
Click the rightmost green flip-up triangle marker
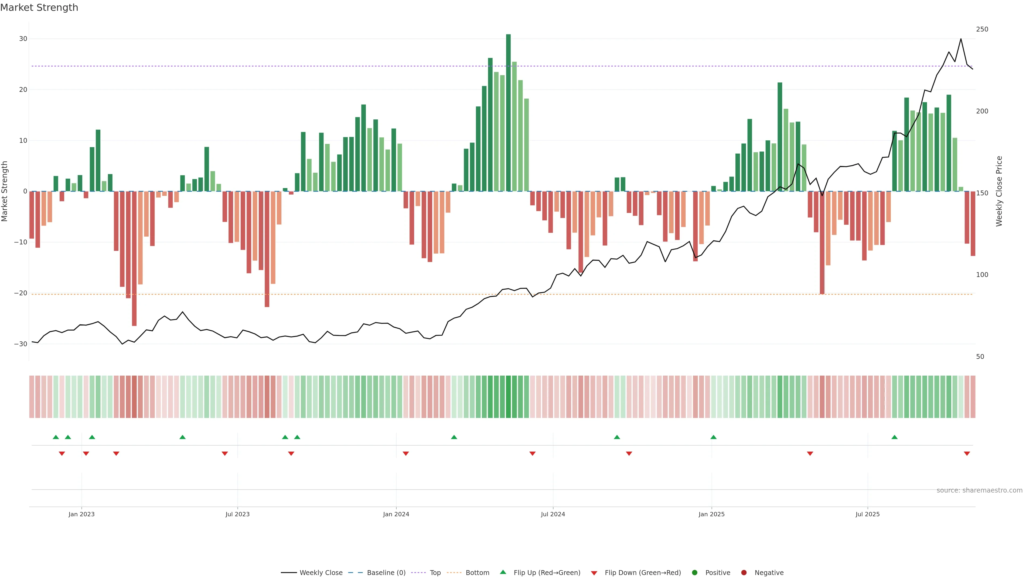pyautogui.click(x=894, y=437)
